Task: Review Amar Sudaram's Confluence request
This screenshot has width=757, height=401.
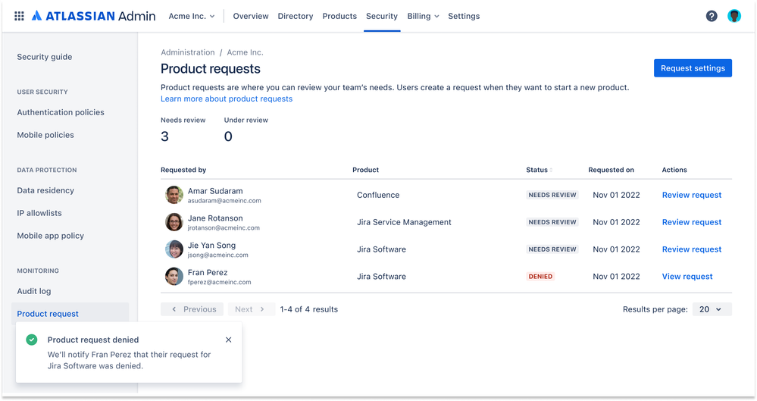Action: (692, 195)
